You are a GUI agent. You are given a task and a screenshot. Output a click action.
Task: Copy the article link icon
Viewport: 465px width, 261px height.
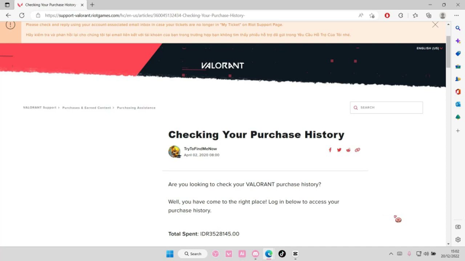[357, 150]
